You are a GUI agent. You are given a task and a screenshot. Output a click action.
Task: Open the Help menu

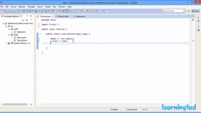(x=69, y=7)
